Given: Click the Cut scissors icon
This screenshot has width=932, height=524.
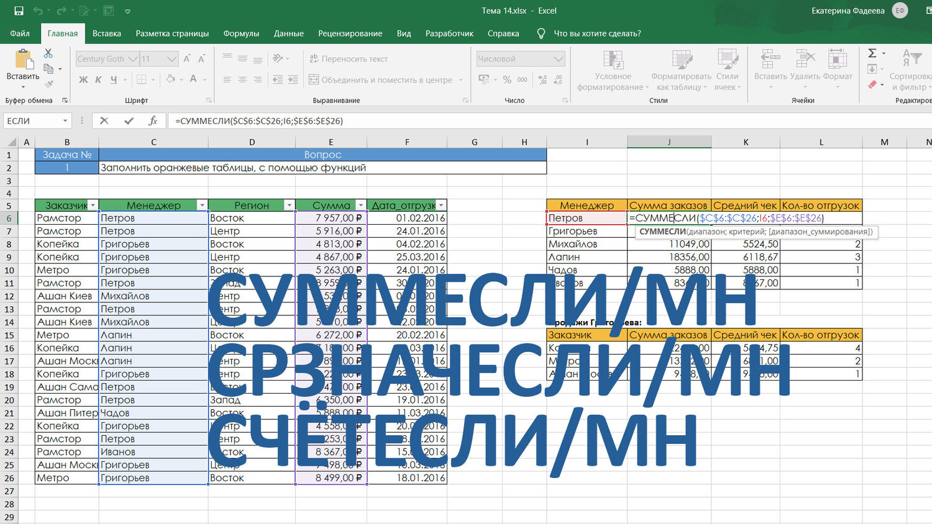Looking at the screenshot, I should tap(48, 54).
